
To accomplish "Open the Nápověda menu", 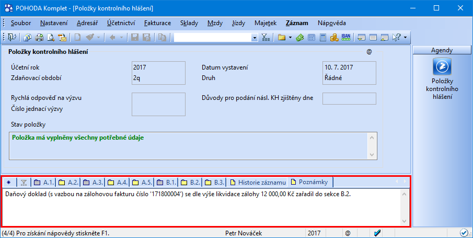I will point(332,23).
